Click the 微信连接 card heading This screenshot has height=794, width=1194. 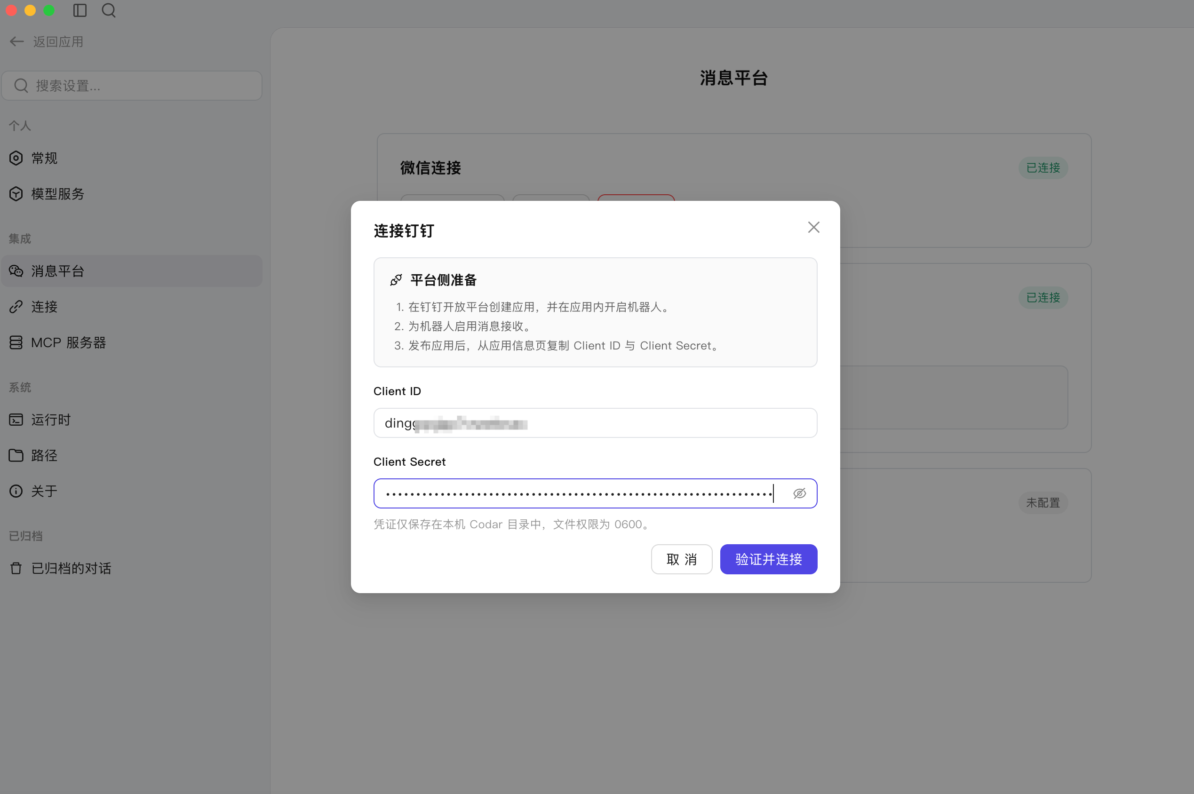430,167
